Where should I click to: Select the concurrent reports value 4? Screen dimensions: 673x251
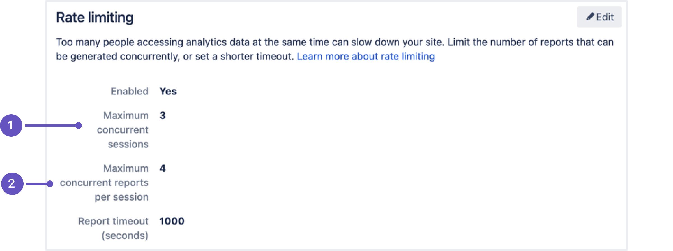click(x=163, y=168)
